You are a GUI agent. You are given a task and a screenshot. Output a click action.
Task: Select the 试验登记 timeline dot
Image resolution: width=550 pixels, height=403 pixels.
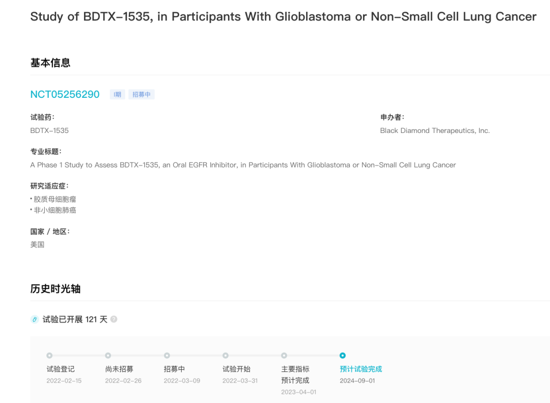(x=49, y=356)
